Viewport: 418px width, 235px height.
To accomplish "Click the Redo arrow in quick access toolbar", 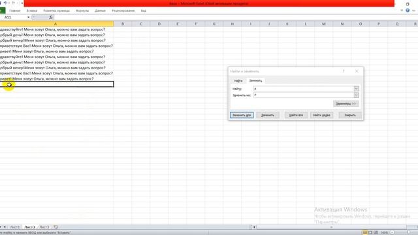I will tap(13, 3).
